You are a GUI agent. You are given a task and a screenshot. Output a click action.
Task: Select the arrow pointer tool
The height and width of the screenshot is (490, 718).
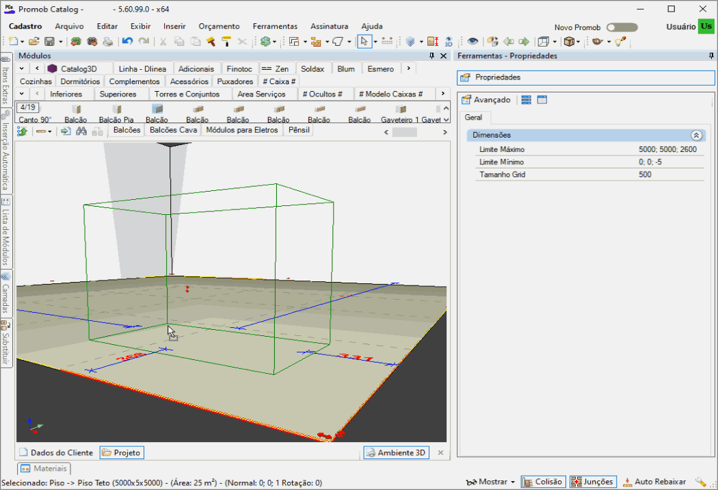click(x=364, y=42)
